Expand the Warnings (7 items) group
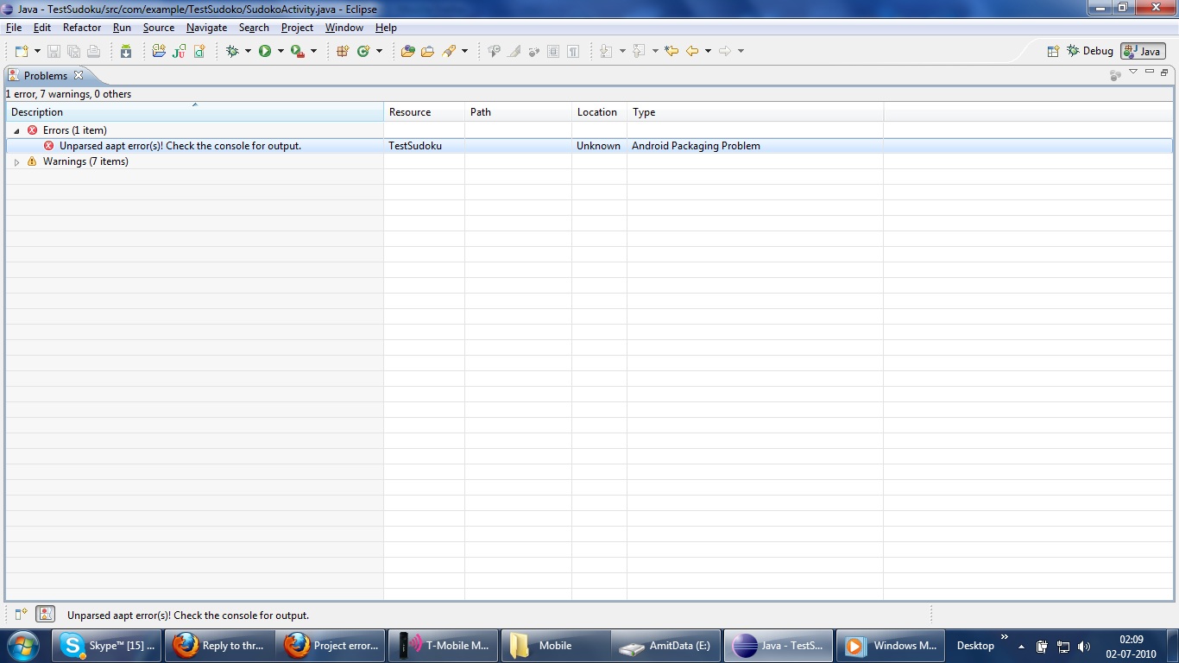This screenshot has height=663, width=1179. [x=16, y=162]
